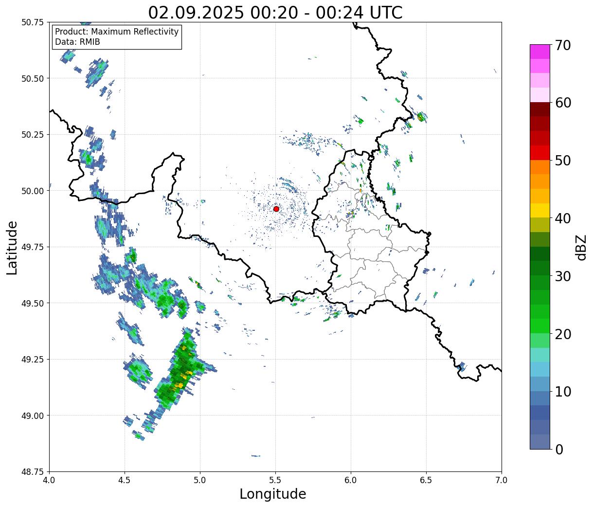
Task: Click the latitude tick label 50.75
Action: click(x=33, y=22)
